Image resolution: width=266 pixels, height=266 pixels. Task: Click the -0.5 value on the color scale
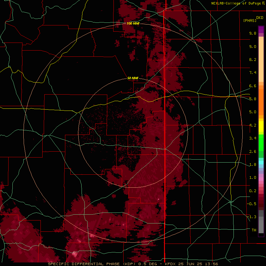[x=252, y=204]
